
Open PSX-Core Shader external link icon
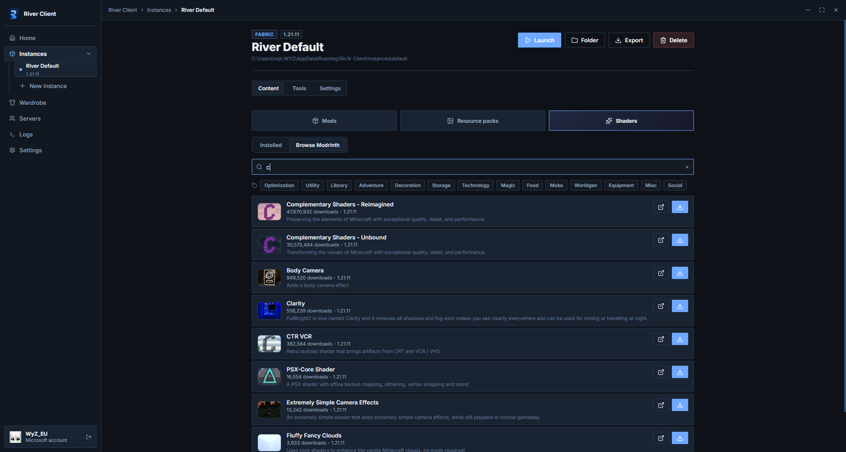(661, 372)
